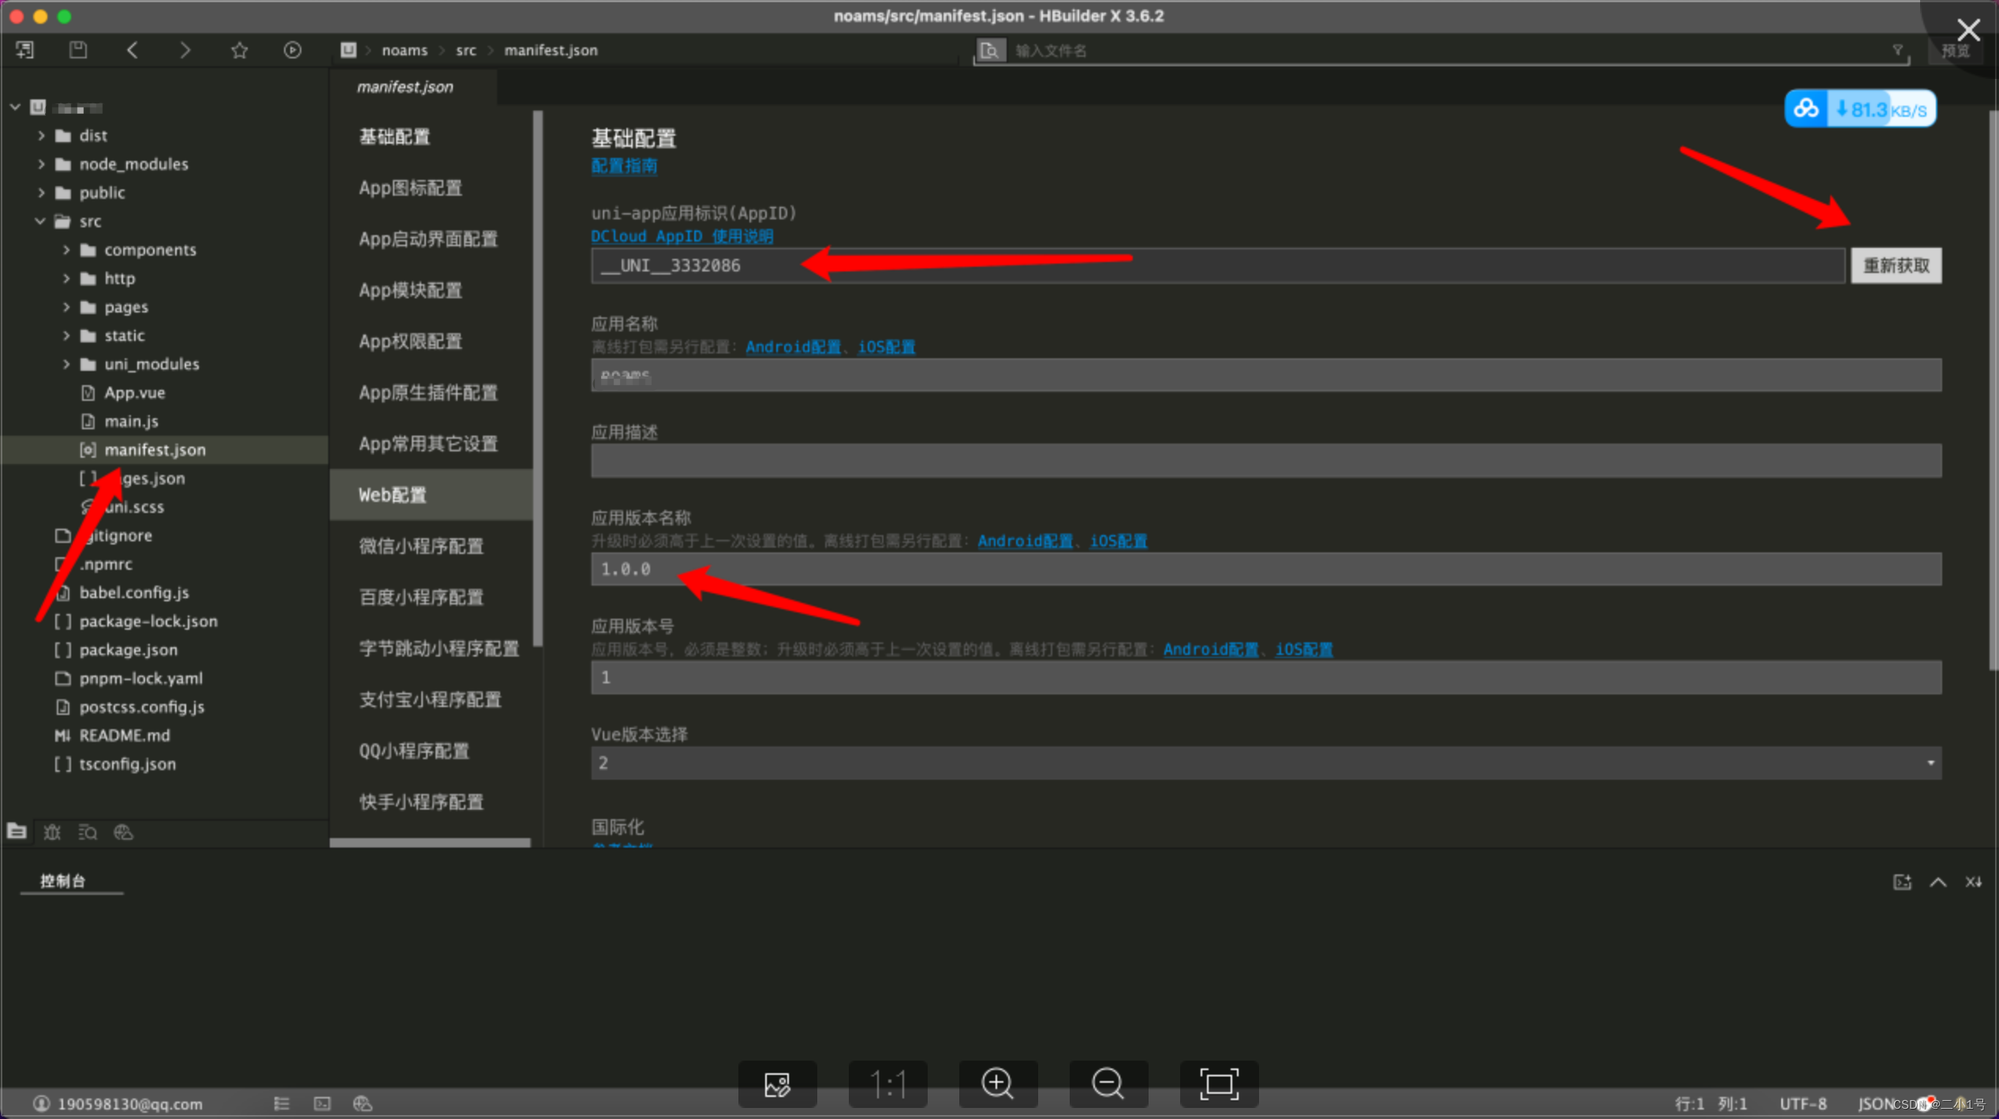Click the 应用版本号 input field
Image resolution: width=1999 pixels, height=1119 pixels.
coord(1266,678)
